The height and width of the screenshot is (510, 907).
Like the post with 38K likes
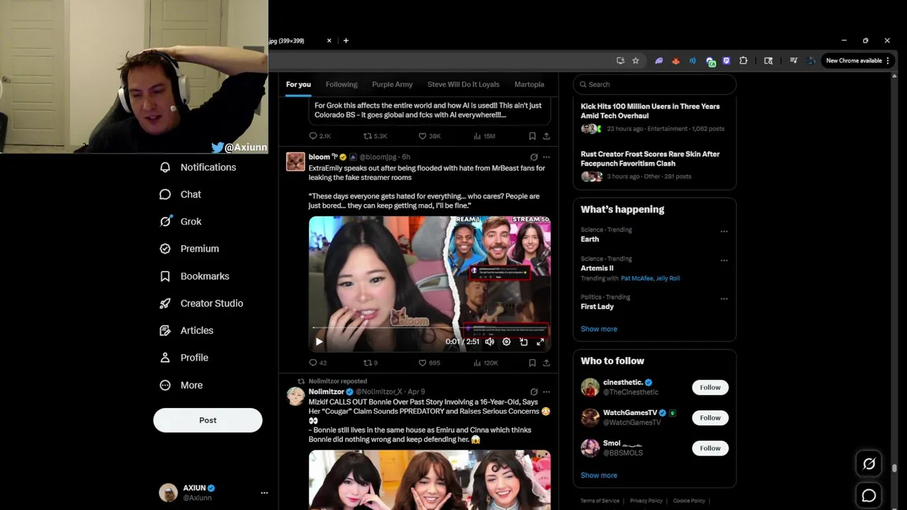429,136
